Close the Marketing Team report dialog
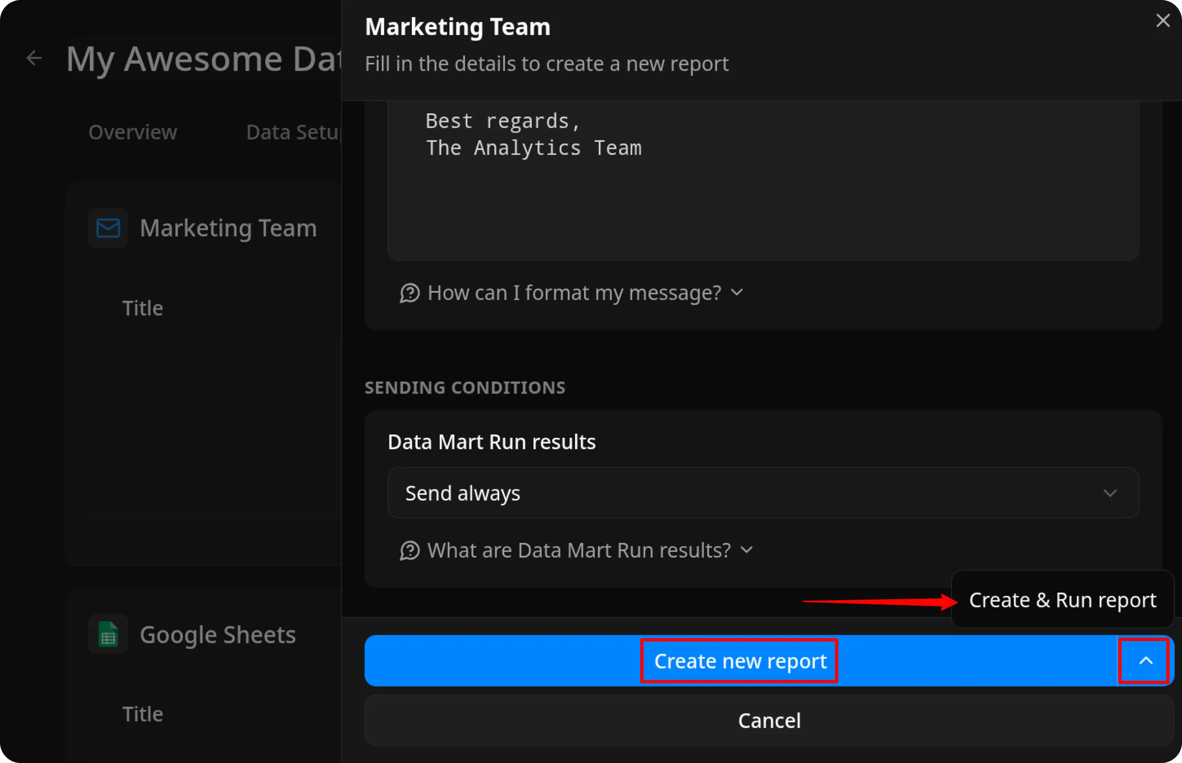The image size is (1182, 763). [1163, 21]
